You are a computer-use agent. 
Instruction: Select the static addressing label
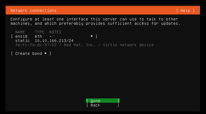[x=22, y=41]
